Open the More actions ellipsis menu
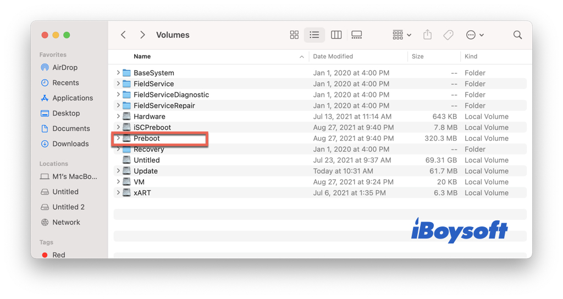The height and width of the screenshot is (299, 563). pos(474,35)
